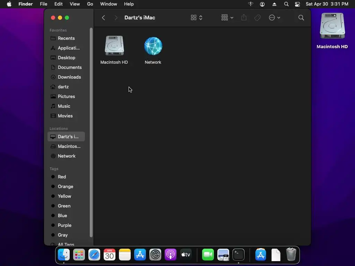Select Movies in the sidebar
This screenshot has width=355, height=266.
click(66, 116)
